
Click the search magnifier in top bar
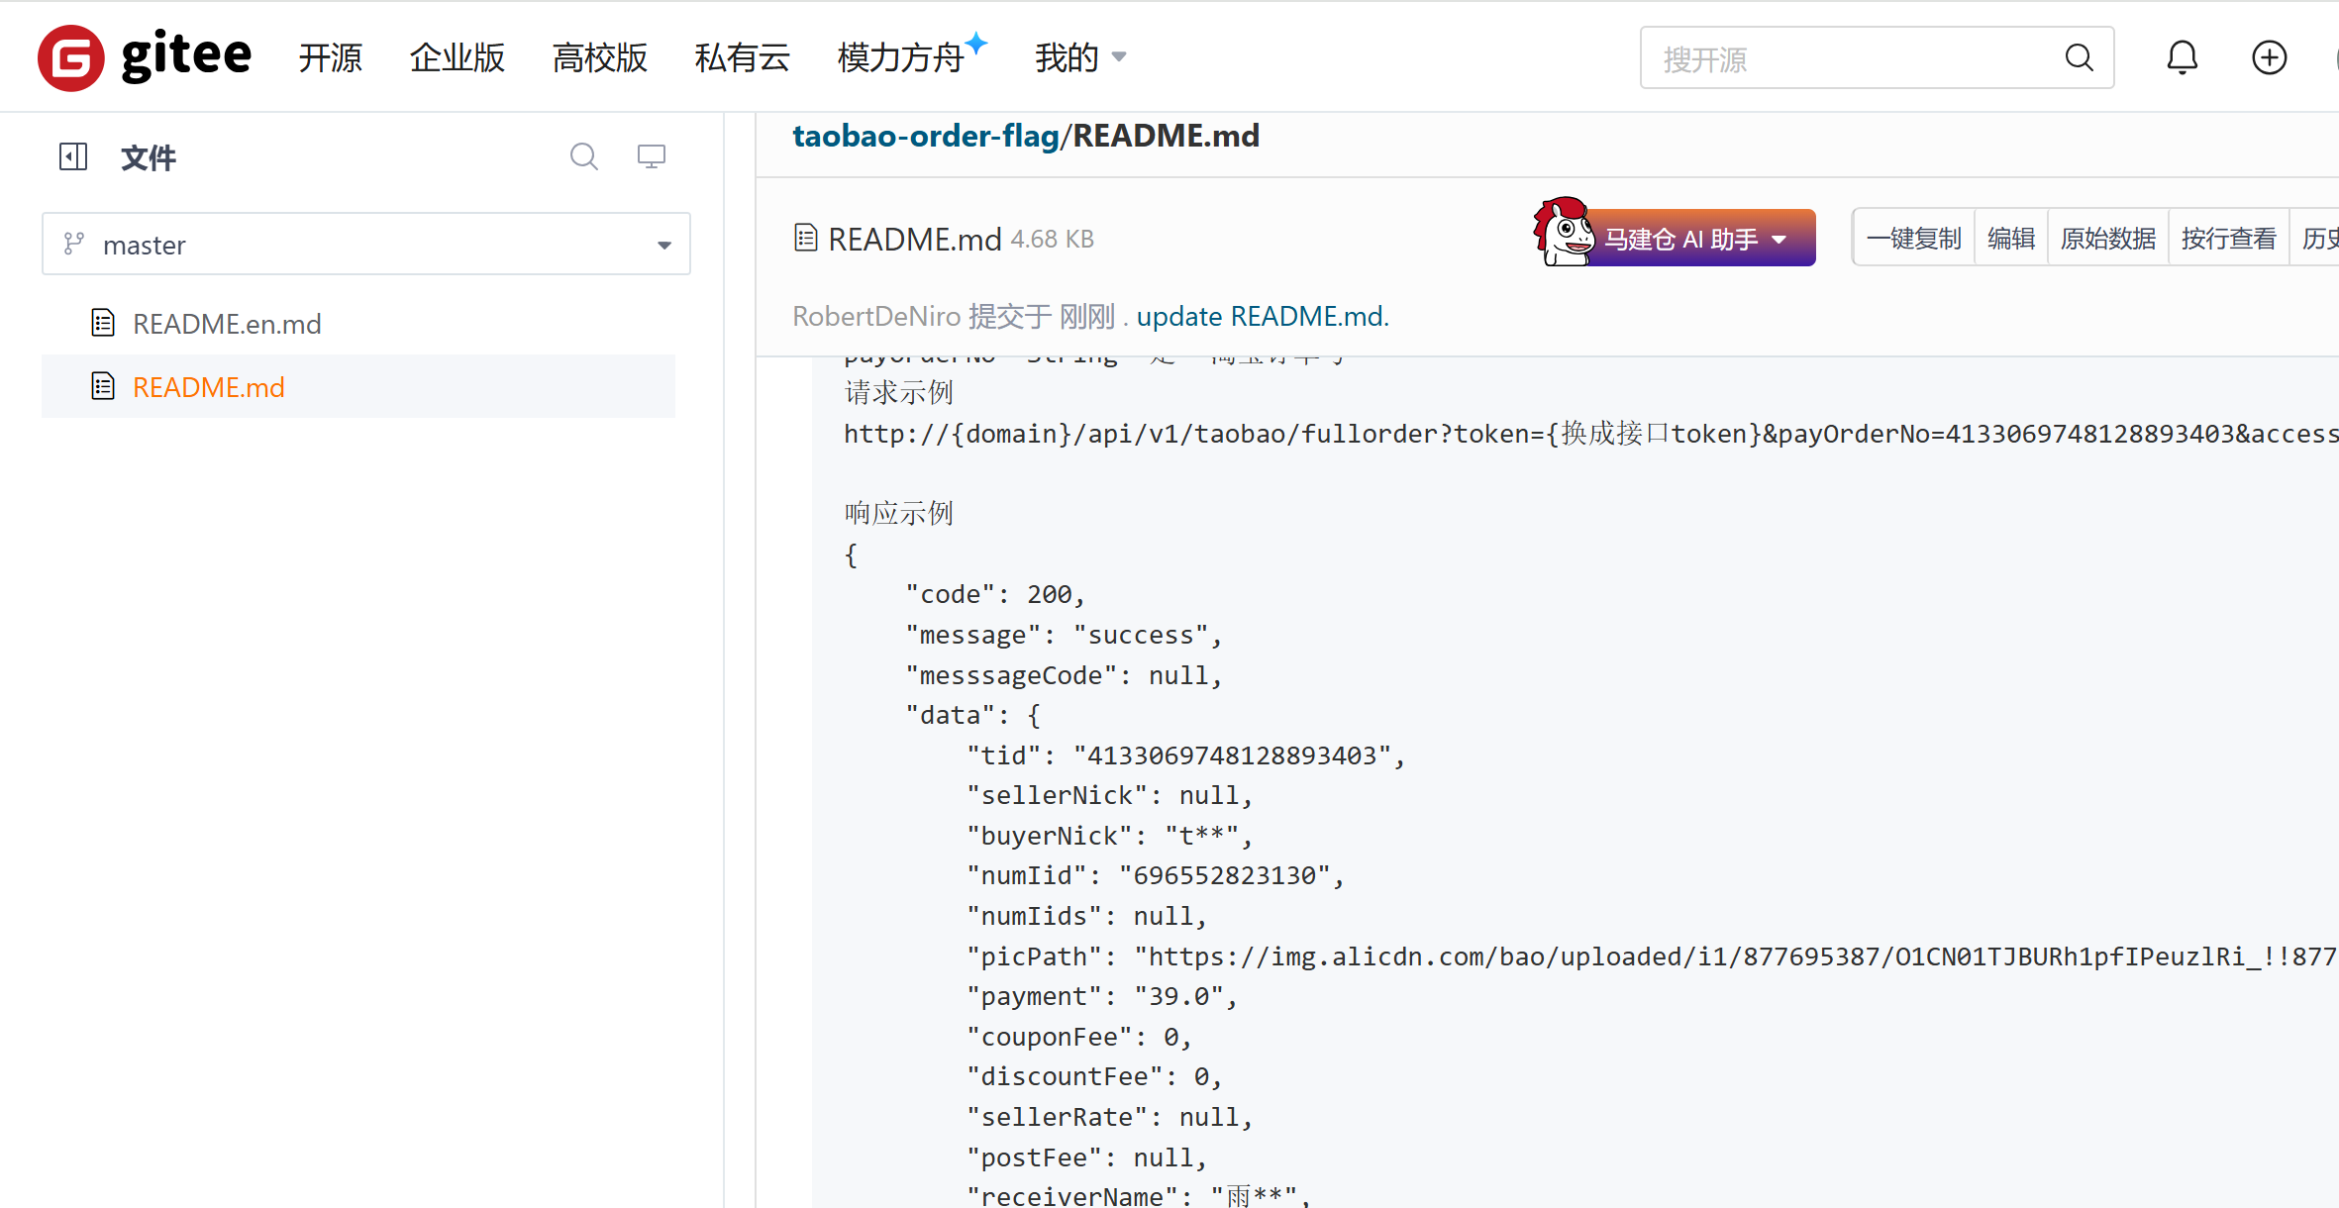(x=2079, y=58)
